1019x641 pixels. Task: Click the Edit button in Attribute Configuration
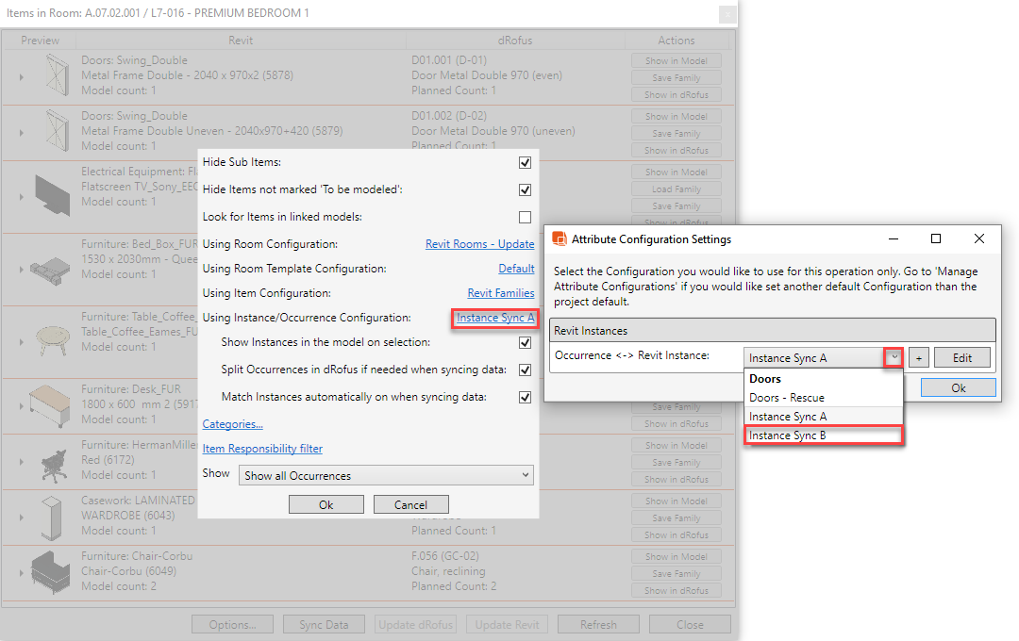point(961,357)
